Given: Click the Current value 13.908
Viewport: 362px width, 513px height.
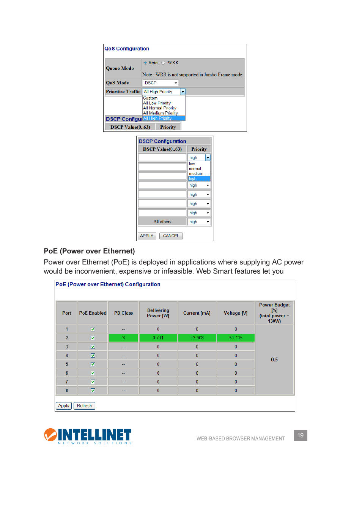Looking at the screenshot, I should click(x=197, y=338).
